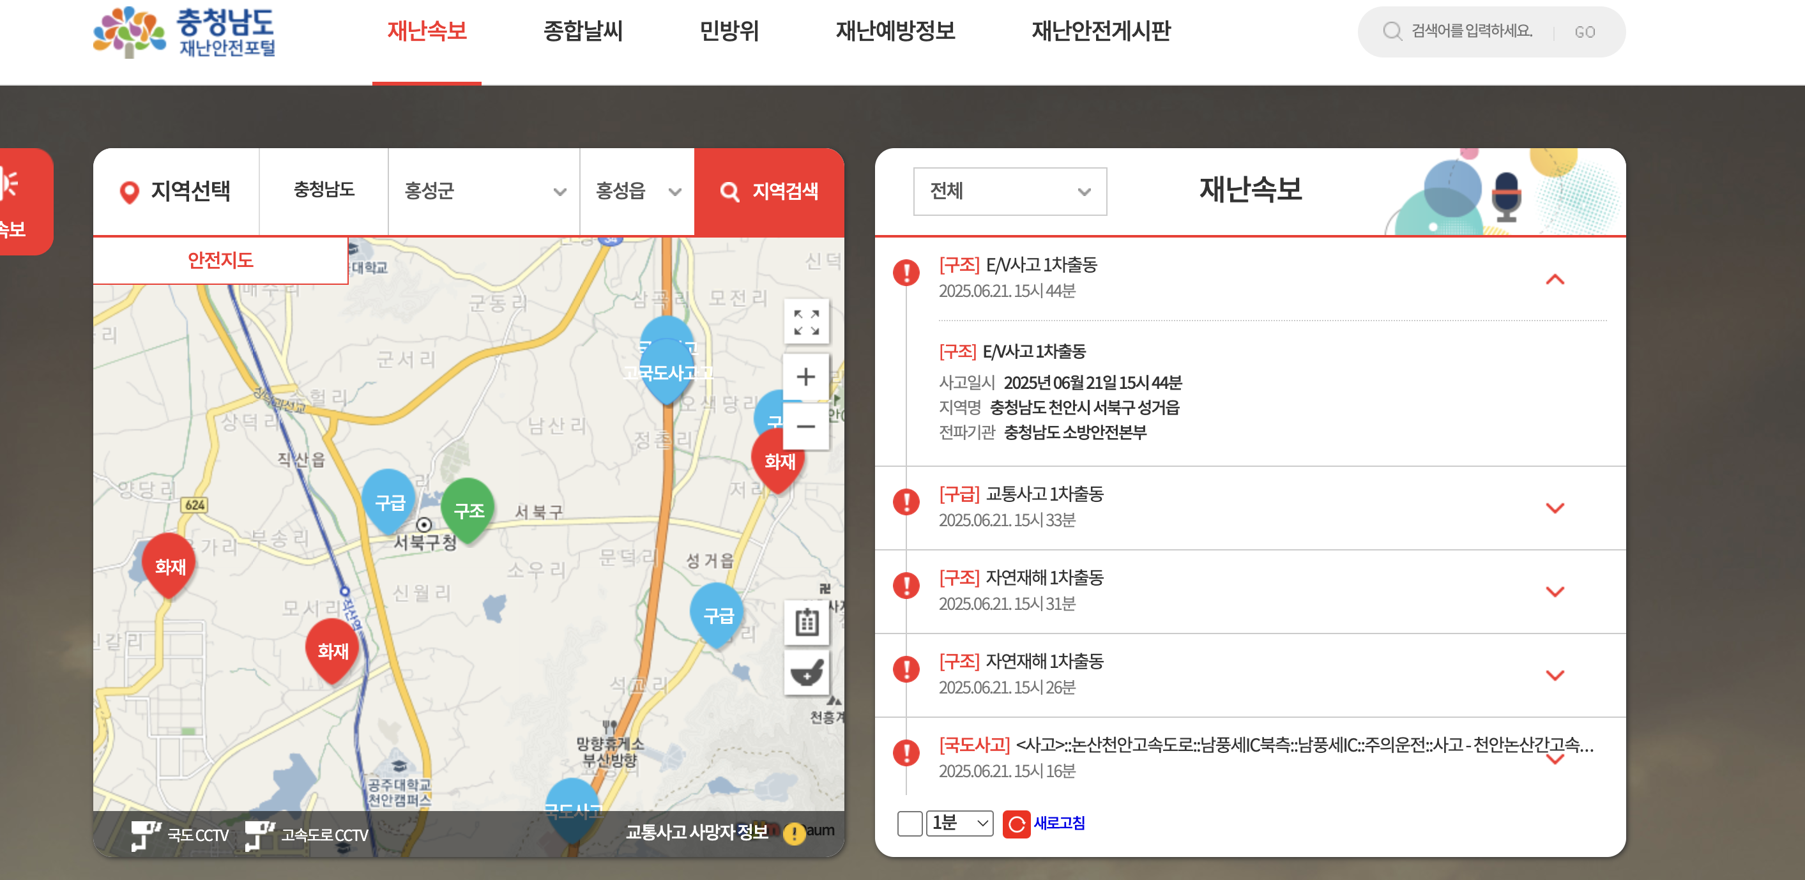The image size is (1805, 880).
Task: Click the map fullscreen expand icon
Action: click(806, 322)
